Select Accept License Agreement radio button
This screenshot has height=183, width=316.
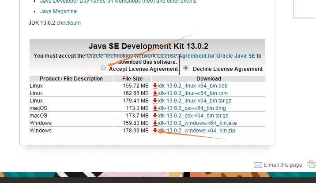click(103, 68)
